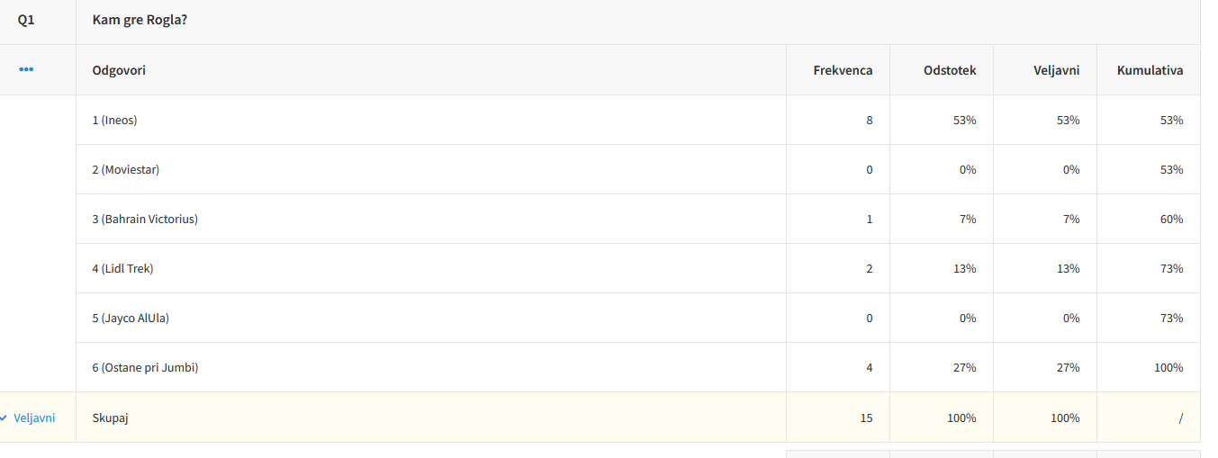Image resolution: width=1218 pixels, height=458 pixels.
Task: Click the Frekvenca column header
Action: pos(843,70)
